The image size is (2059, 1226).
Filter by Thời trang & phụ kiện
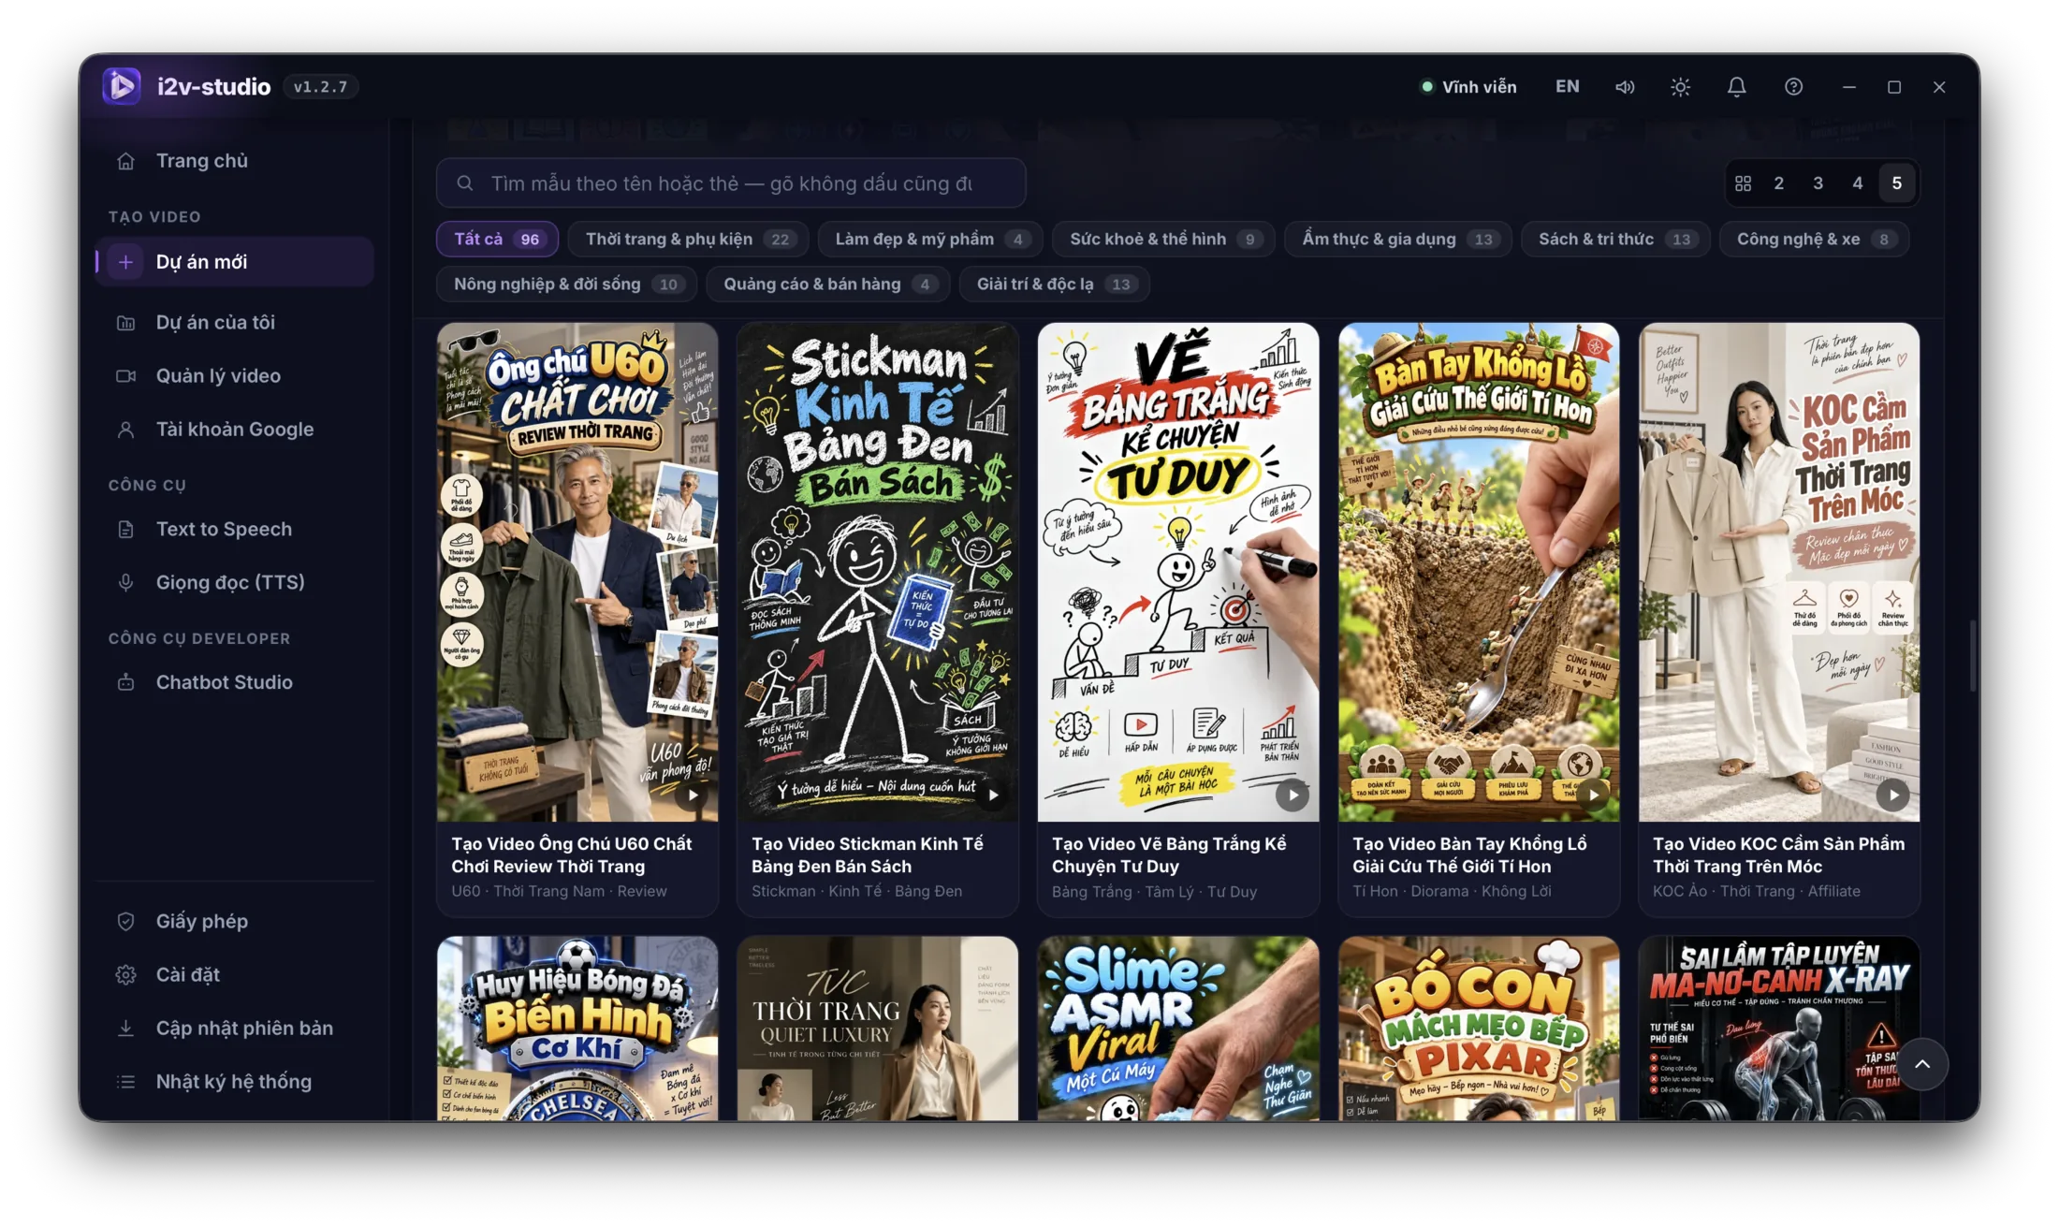pyautogui.click(x=688, y=240)
